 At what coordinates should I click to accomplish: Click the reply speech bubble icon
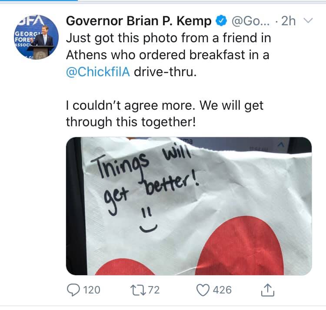73,290
